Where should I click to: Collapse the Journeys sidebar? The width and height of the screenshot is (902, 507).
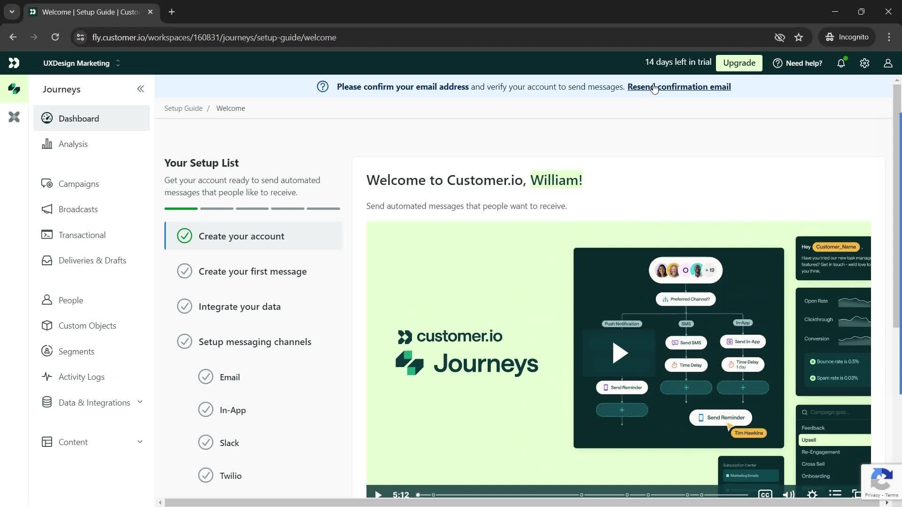pyautogui.click(x=140, y=89)
